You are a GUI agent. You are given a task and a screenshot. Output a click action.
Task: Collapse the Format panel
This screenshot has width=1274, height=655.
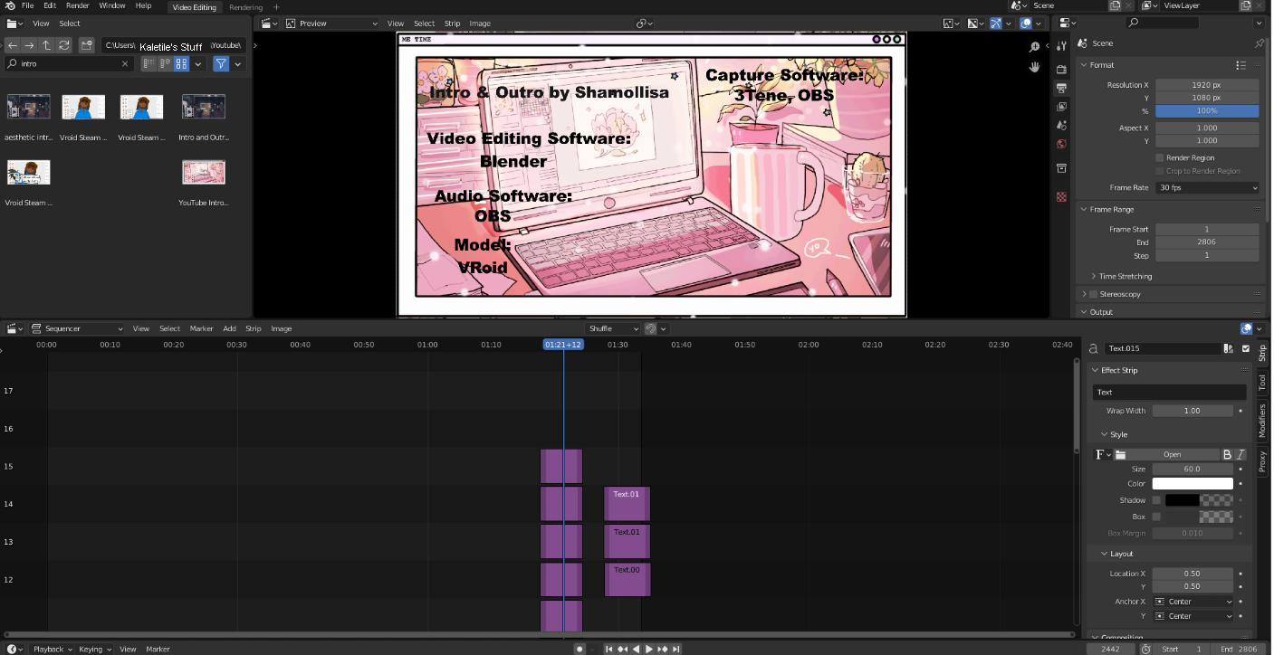1085,65
